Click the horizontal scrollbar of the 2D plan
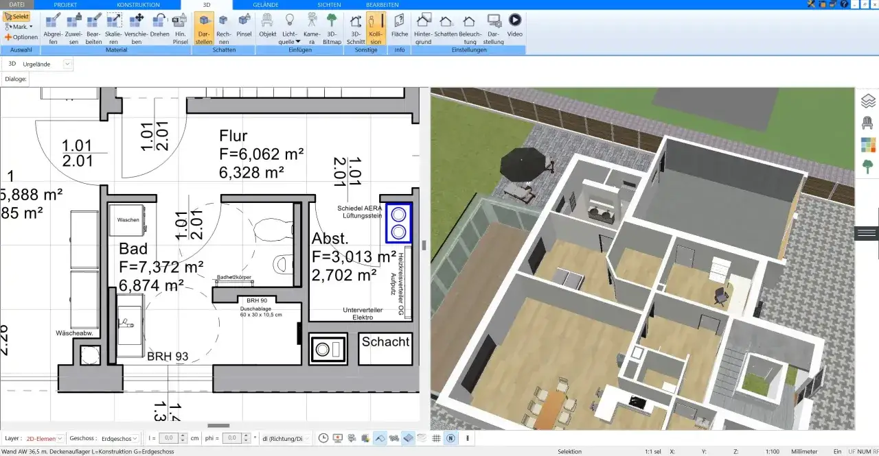This screenshot has width=879, height=456. tap(218, 426)
